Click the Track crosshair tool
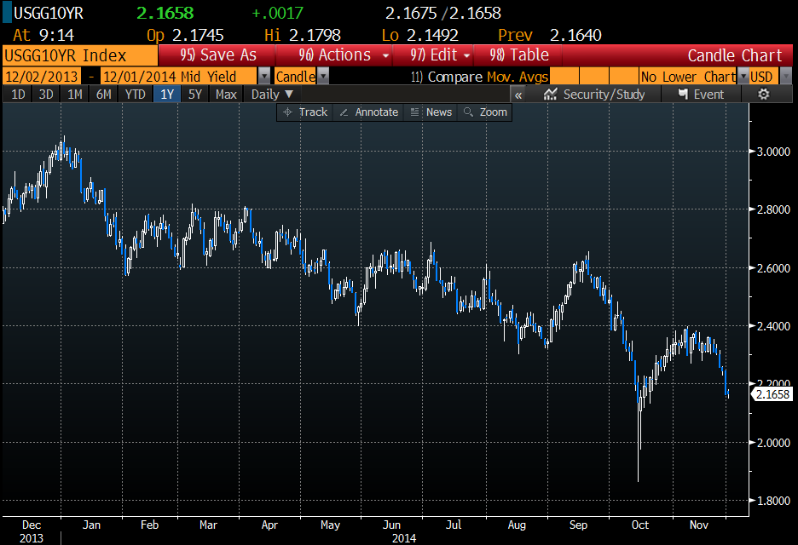Screen dimensions: 798x545 305,112
